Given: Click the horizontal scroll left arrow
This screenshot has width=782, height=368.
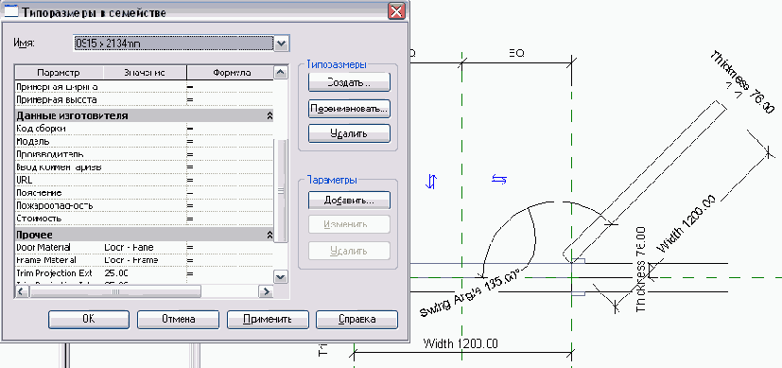Looking at the screenshot, I should [22, 291].
